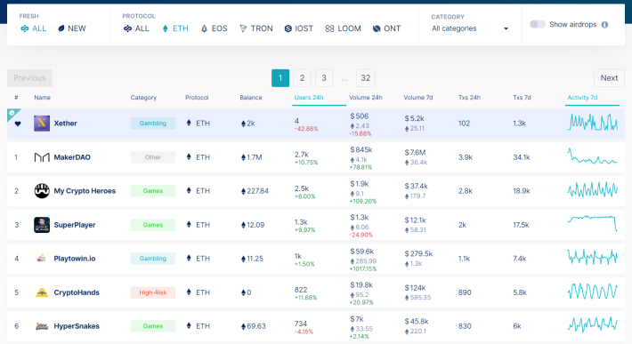Viewport: 632px width, 344px height.
Task: Open the SuperPlayer dapp link
Action: pos(75,225)
